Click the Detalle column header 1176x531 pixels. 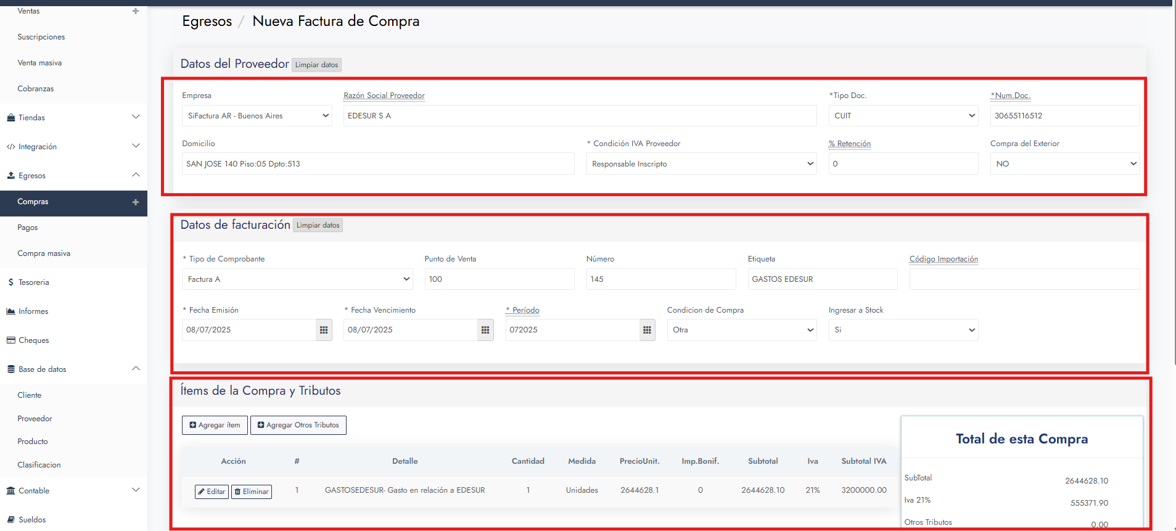[405, 461]
